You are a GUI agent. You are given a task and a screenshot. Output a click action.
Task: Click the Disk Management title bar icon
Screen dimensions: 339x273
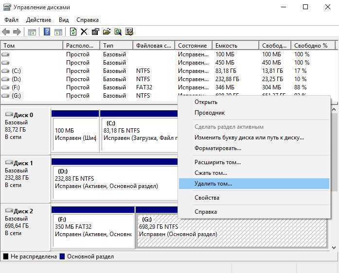tap(7, 7)
